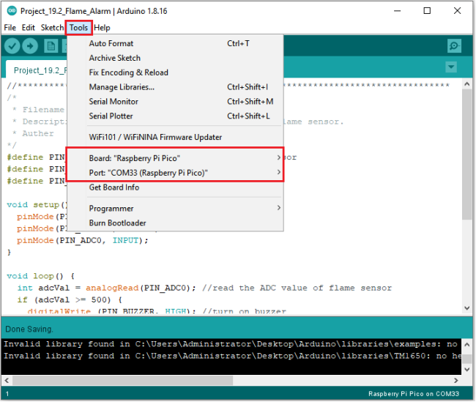Open Manage Libraries... entry
This screenshot has width=476, height=402.
point(175,87)
